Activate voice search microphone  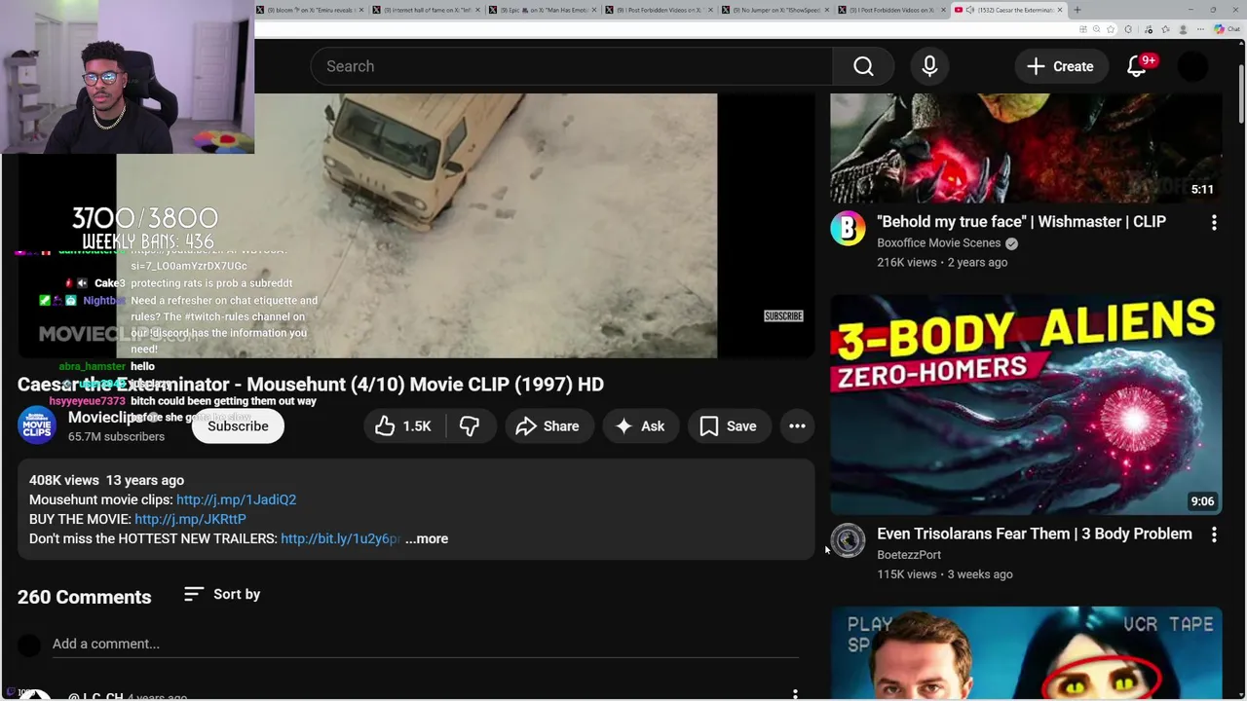coord(929,66)
